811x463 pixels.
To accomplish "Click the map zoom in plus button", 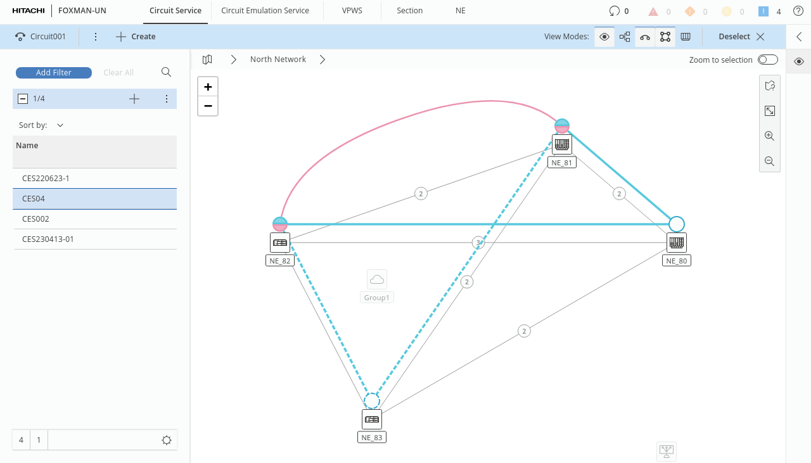I will point(208,87).
